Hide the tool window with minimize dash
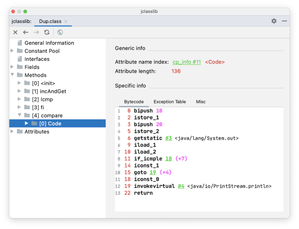Screen dimensions: 299x229 tap(284, 21)
